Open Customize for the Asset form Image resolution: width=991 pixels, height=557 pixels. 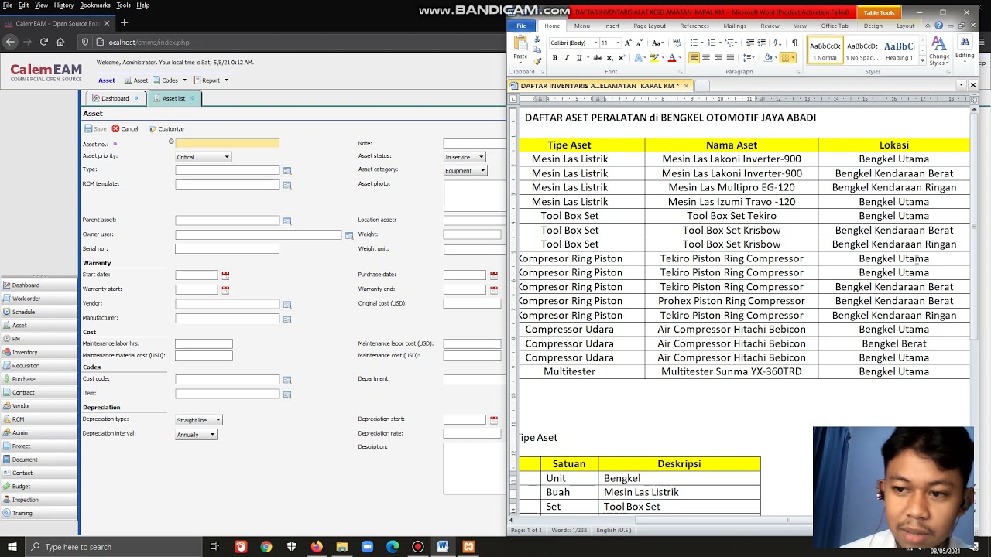166,128
